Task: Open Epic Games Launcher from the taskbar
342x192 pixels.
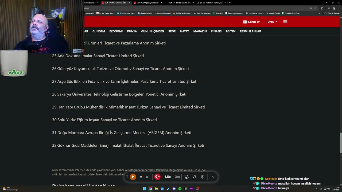Action: (186, 189)
